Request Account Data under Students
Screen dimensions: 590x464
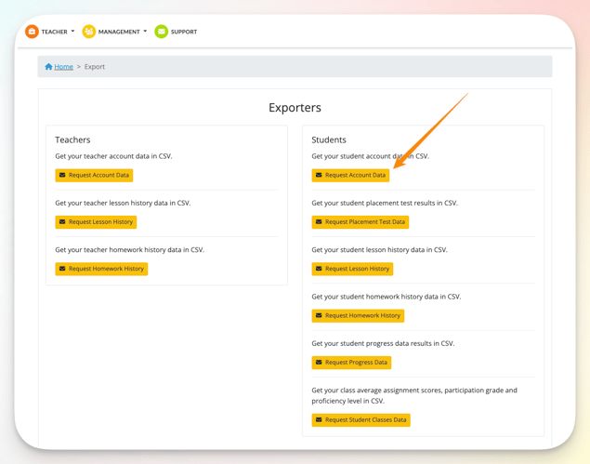(x=350, y=175)
